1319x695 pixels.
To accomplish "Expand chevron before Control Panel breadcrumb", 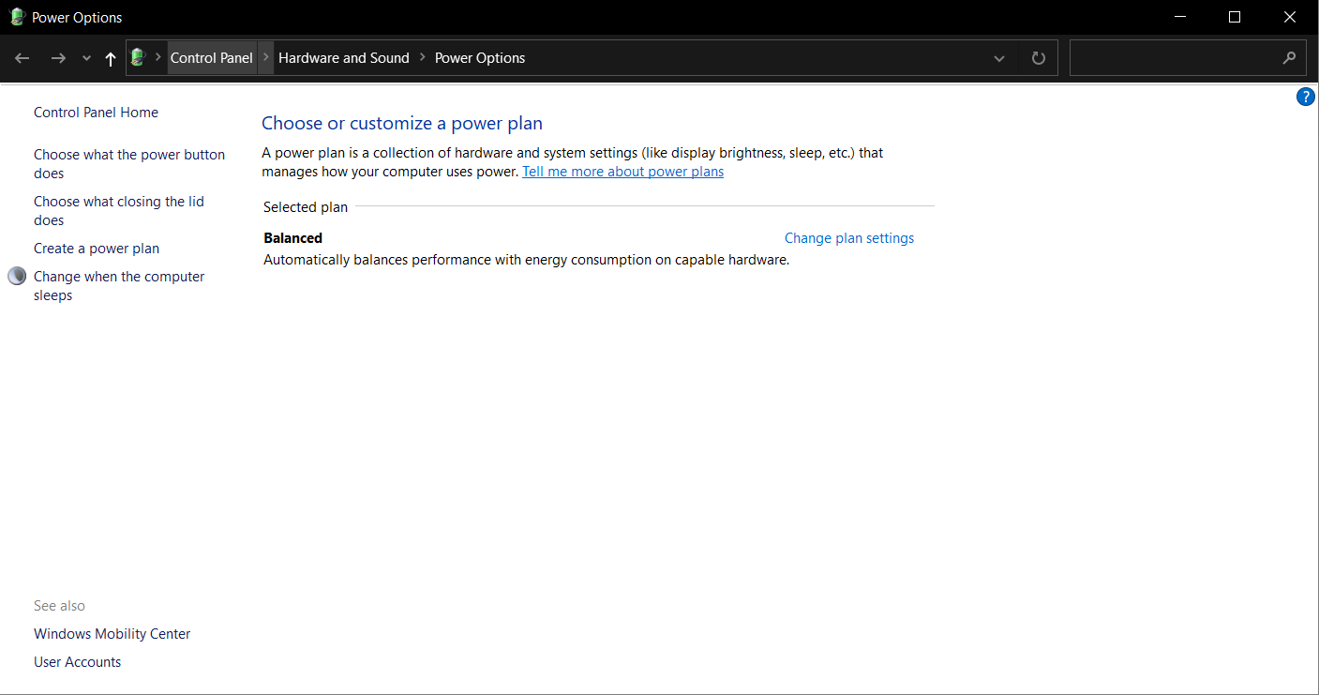I will pos(157,57).
